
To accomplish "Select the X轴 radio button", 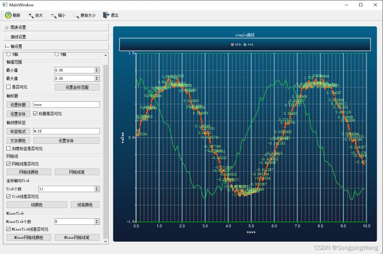I will tap(8, 54).
